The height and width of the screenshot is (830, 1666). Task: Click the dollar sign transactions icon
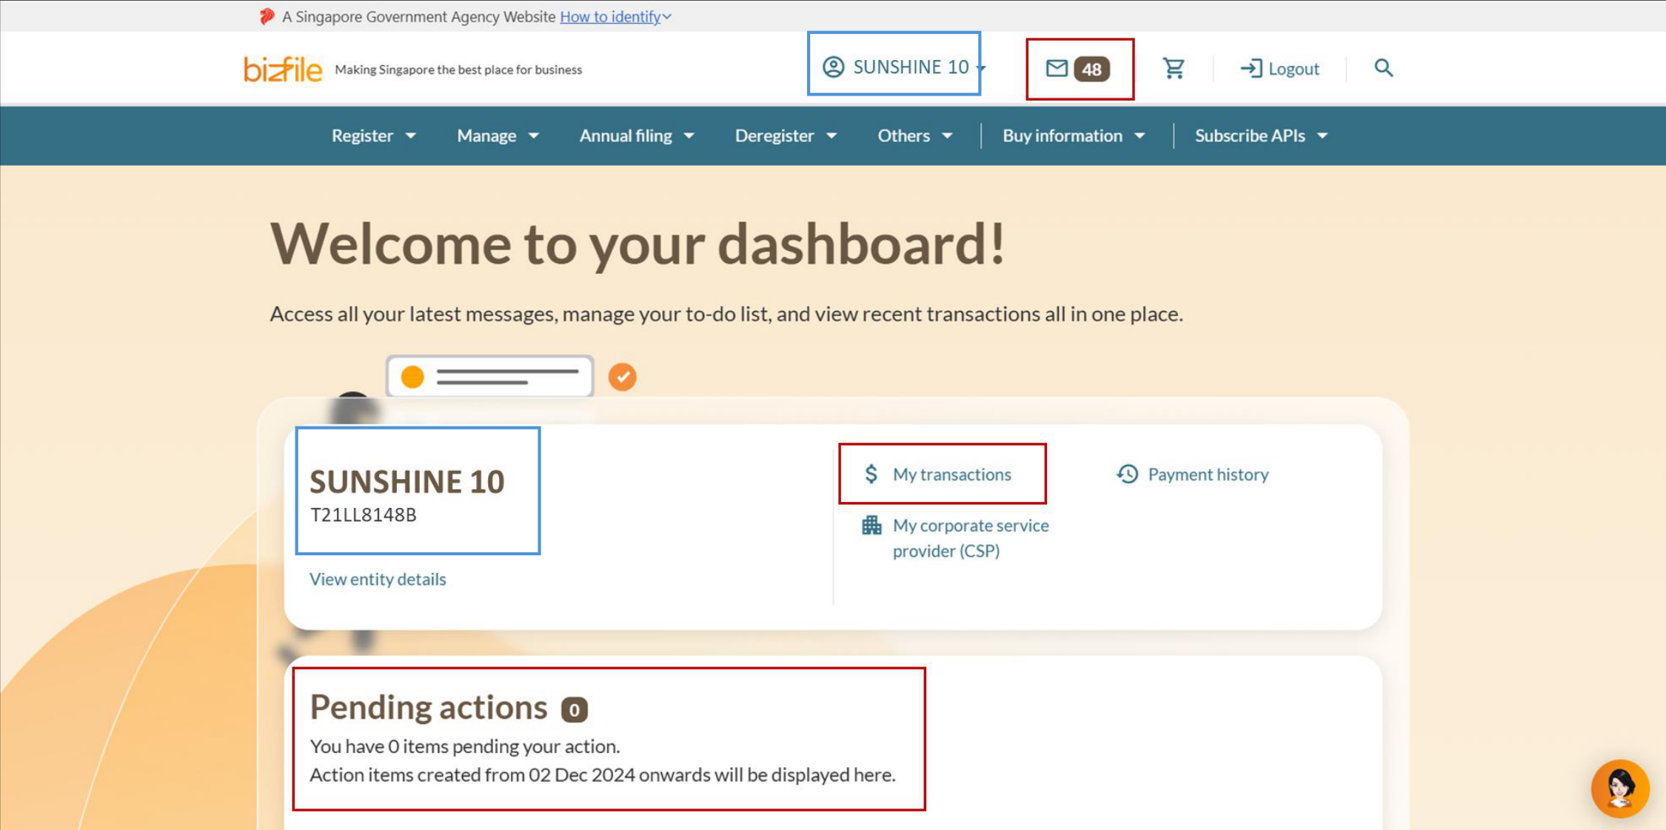point(871,474)
